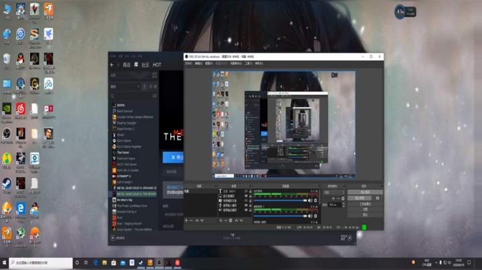Image resolution: width=482 pixels, height=270 pixels.
Task: Toggle visibility of display capture source
Action: pos(246,196)
